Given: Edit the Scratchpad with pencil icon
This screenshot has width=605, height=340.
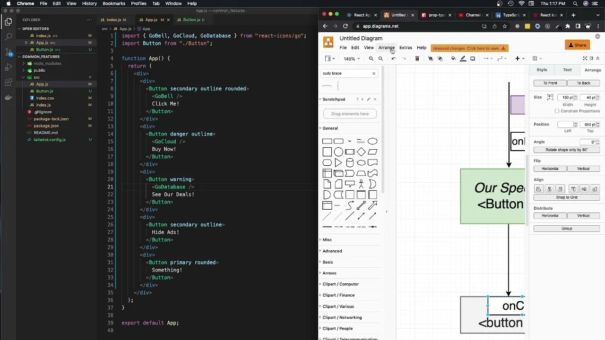Looking at the screenshot, I should click(369, 99).
